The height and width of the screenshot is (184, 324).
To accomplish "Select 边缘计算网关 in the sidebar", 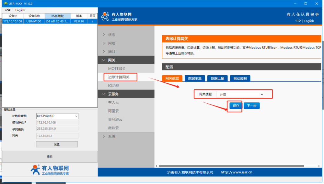I will click(x=119, y=77).
